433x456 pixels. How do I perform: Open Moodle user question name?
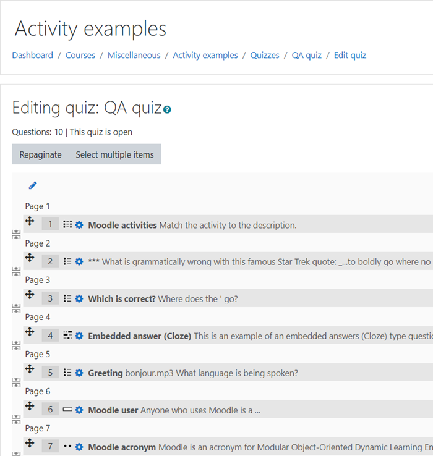pyautogui.click(x=113, y=410)
